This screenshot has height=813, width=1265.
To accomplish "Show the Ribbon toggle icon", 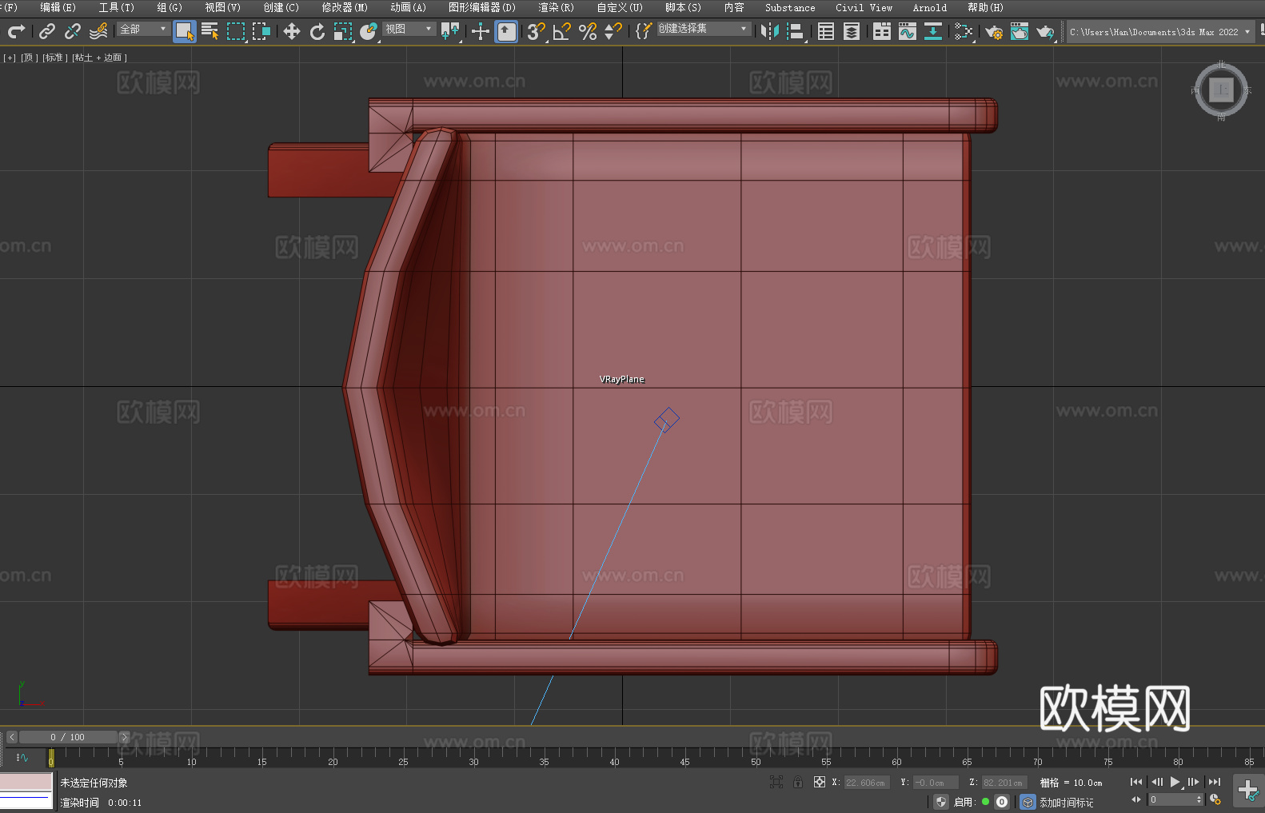I will (x=882, y=31).
